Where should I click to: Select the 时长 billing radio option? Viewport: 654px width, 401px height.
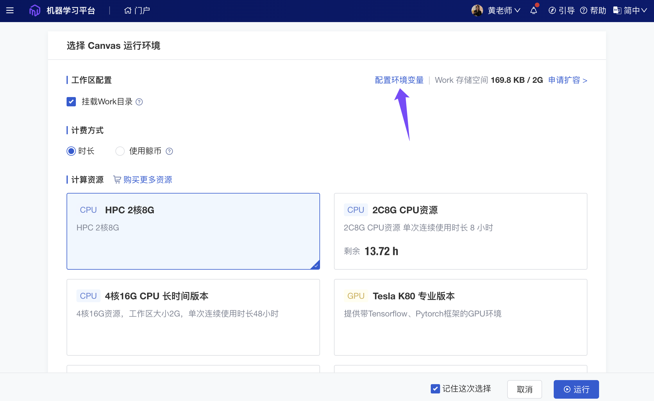tap(71, 151)
